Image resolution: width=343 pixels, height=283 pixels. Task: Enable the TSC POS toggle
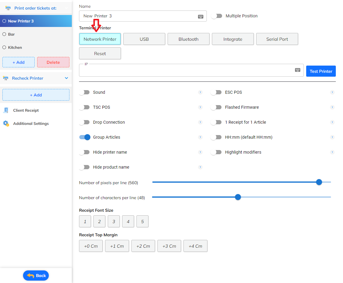(84, 107)
